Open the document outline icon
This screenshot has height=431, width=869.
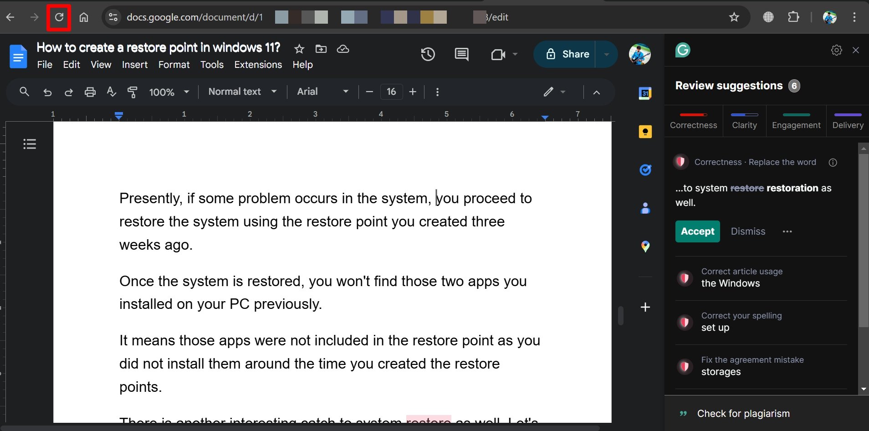point(30,144)
